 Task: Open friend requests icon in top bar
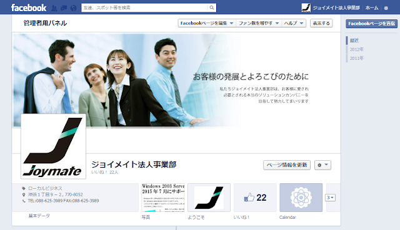click(x=54, y=8)
